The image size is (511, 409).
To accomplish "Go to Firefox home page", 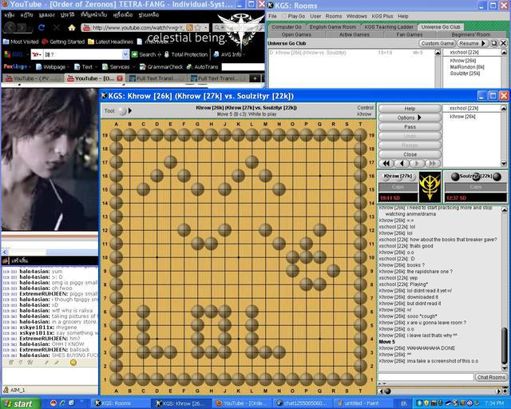I will click(72, 28).
